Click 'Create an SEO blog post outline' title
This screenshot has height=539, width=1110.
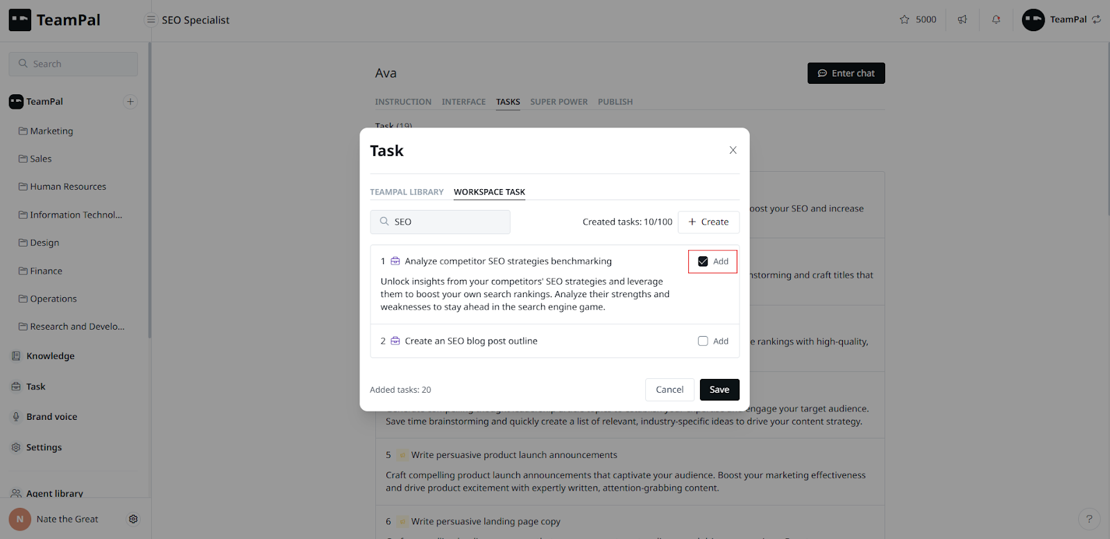pos(471,341)
